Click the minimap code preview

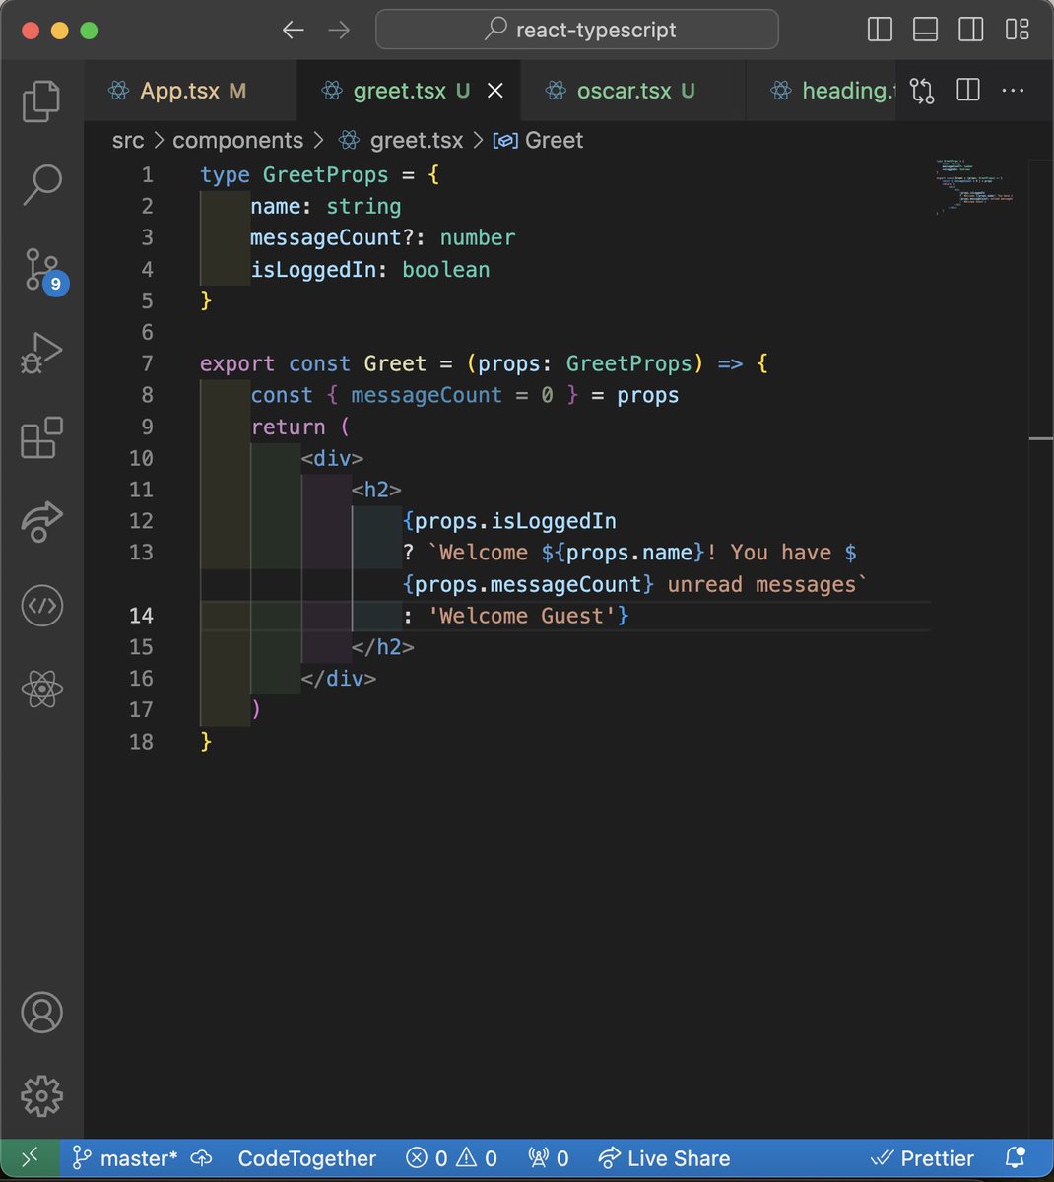[x=973, y=187]
